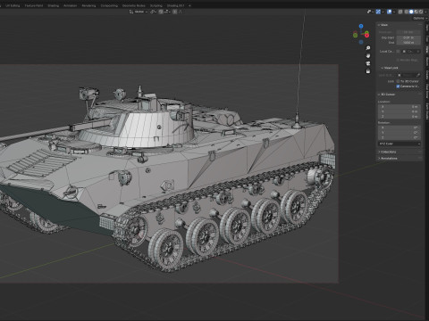Select solid viewport shading
Screen dimensions: 429x321
[411, 12]
